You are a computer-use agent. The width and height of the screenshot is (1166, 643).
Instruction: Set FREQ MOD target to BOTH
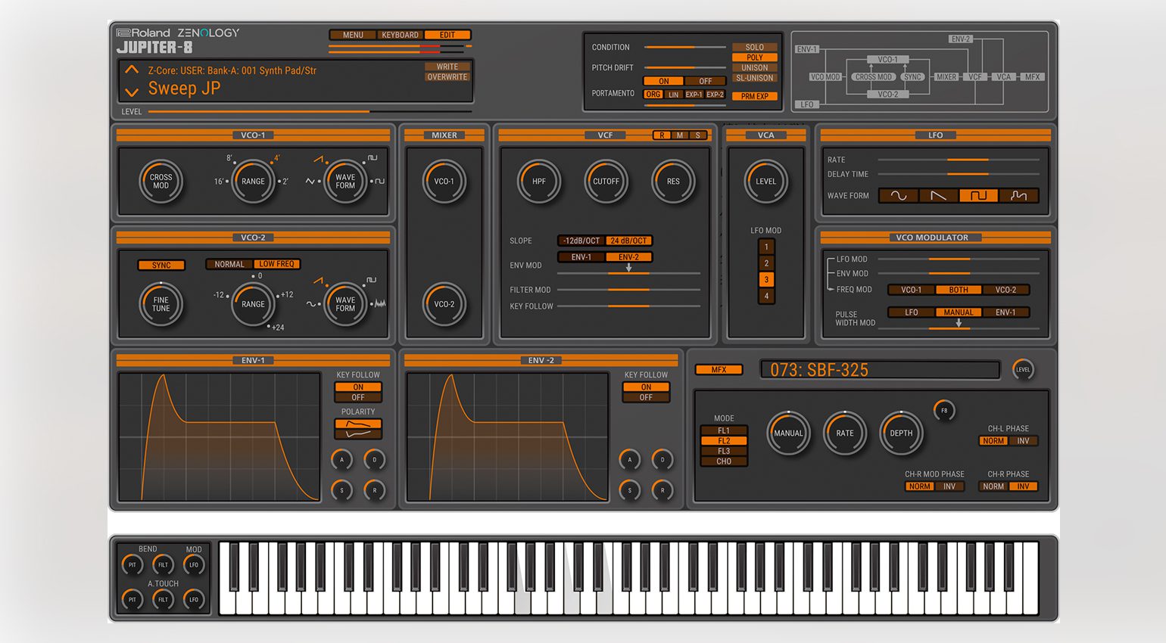coord(959,290)
